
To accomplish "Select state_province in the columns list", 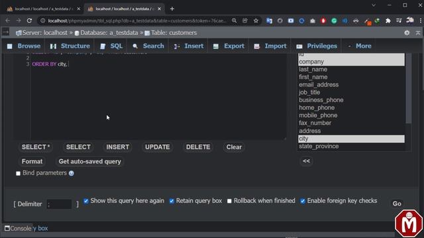I will 352,146.
